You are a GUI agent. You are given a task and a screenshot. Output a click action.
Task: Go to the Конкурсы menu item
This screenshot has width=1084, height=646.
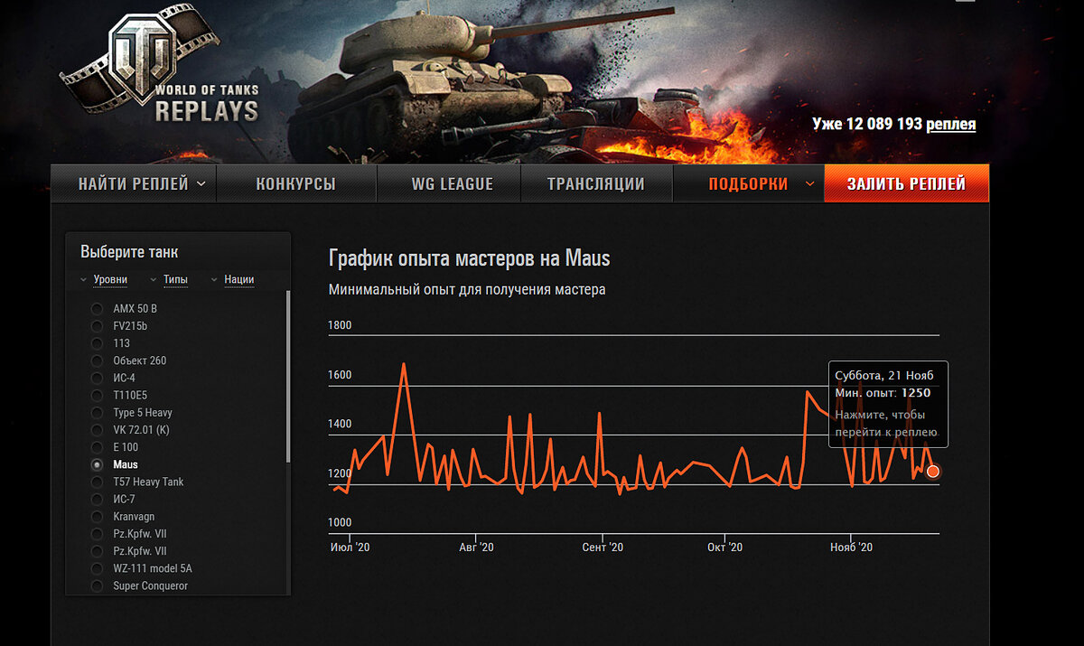pos(295,183)
